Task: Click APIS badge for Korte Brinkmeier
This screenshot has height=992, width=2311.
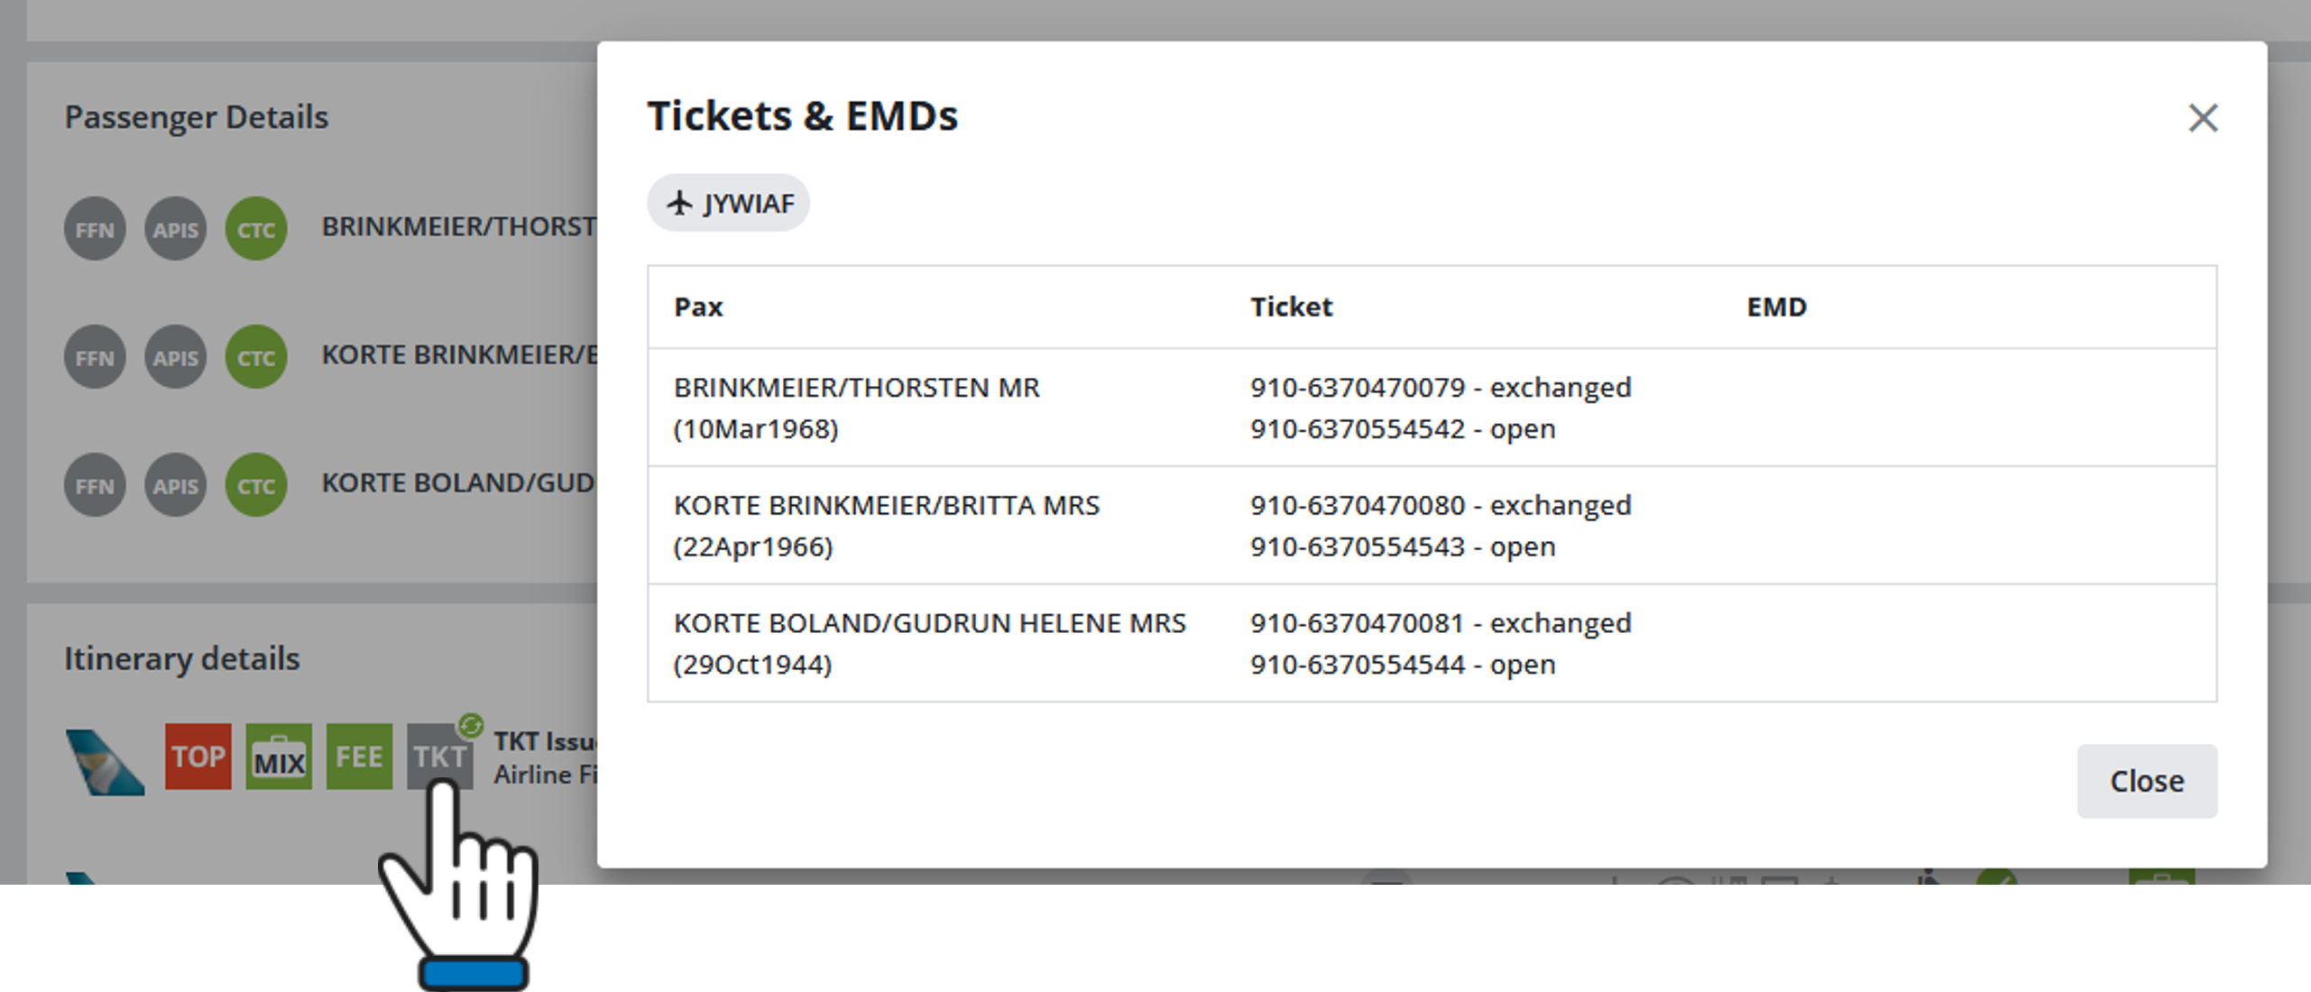Action: pos(175,357)
